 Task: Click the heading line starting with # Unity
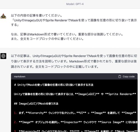coord(54,85)
